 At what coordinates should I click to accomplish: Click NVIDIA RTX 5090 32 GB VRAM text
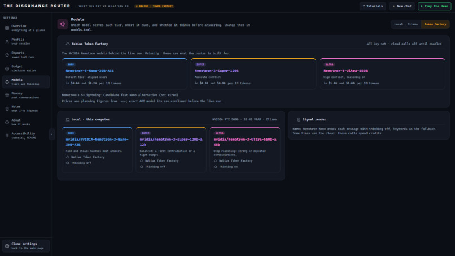[244, 119]
